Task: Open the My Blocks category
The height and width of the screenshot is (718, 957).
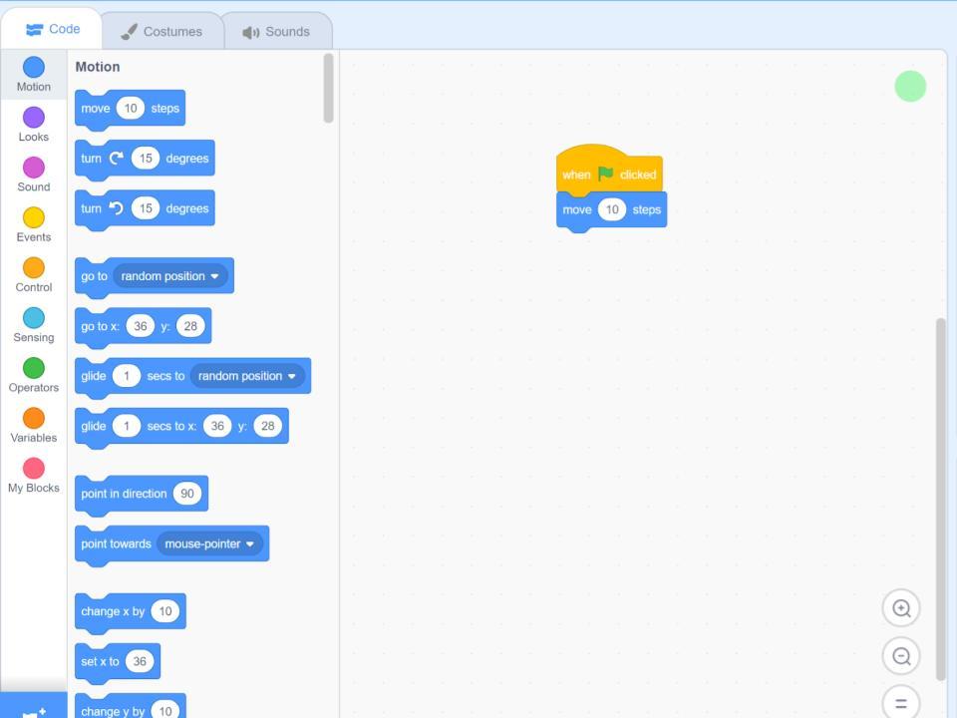Action: (34, 475)
